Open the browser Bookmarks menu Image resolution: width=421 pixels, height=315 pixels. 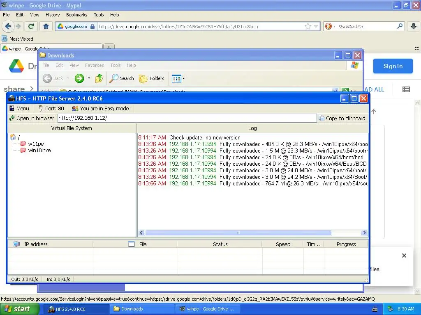(76, 15)
